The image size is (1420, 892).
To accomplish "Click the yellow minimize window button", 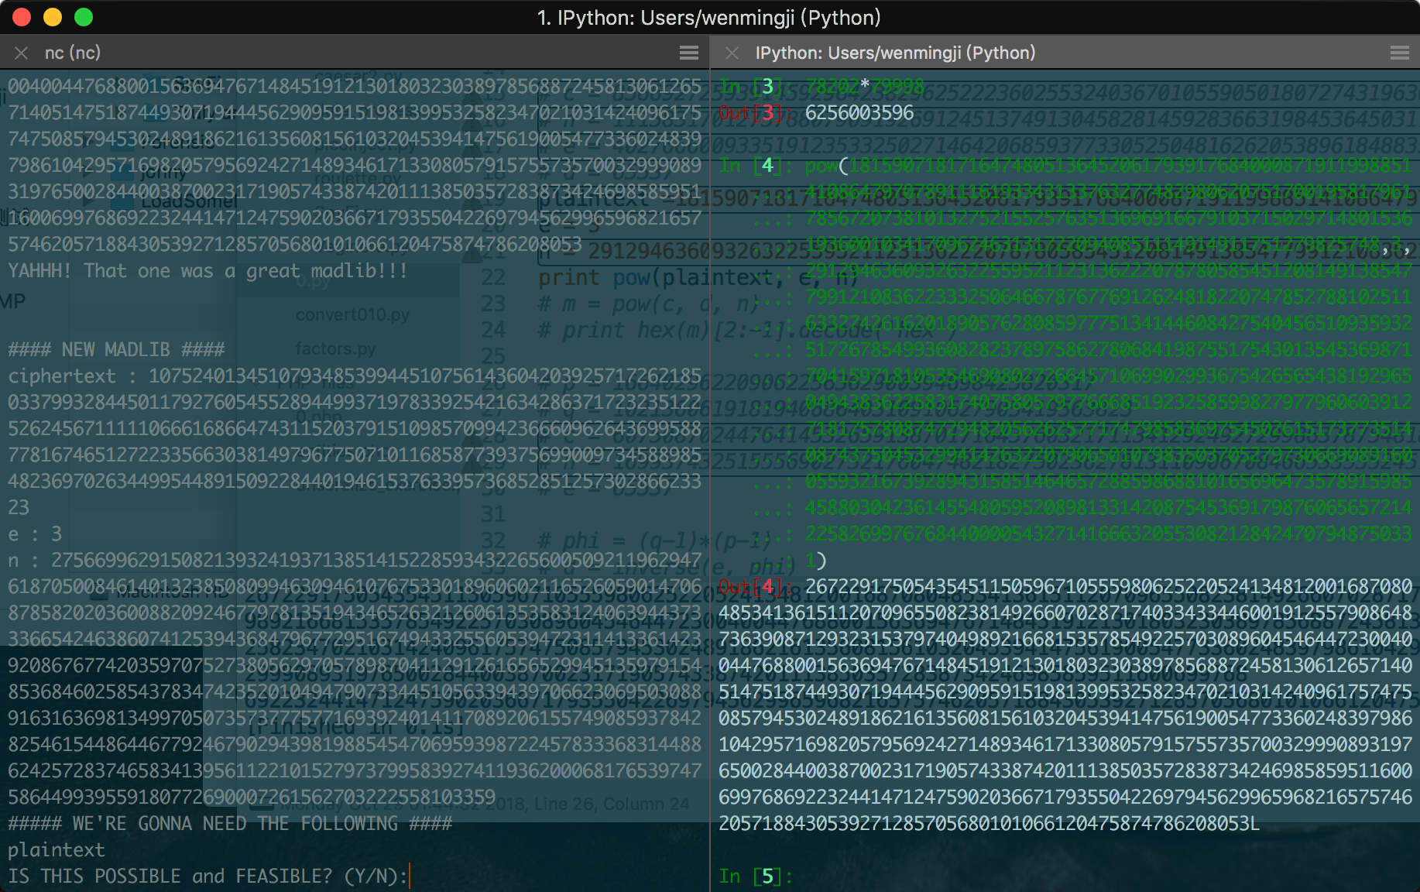I will click(53, 17).
